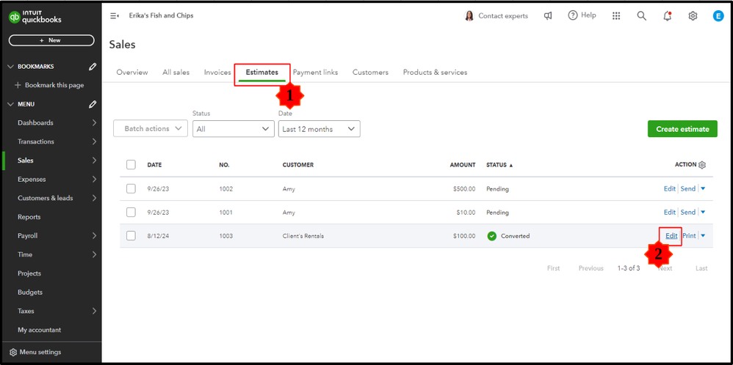Click the + New button
This screenshot has height=365, width=733.
(51, 40)
